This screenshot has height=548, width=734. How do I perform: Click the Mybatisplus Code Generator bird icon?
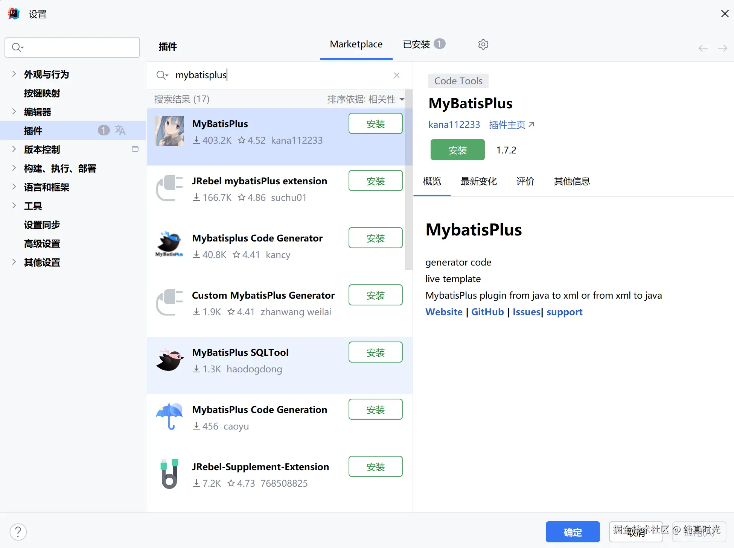click(x=169, y=244)
